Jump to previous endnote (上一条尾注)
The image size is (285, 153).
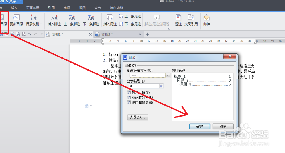pyautogui.click(x=130, y=16)
